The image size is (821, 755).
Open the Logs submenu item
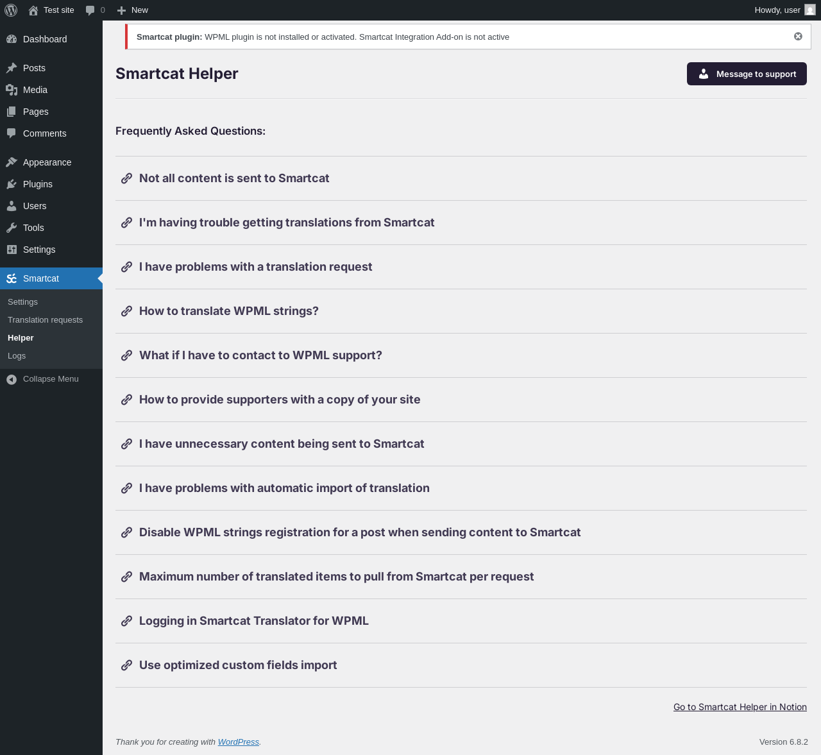coord(51,356)
